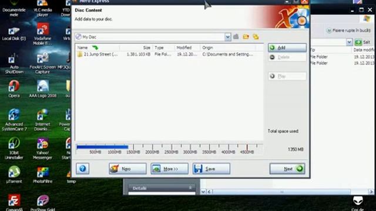Click scroll left arrow in Explorer window
The height and width of the screenshot is (211, 376).
(209, 192)
